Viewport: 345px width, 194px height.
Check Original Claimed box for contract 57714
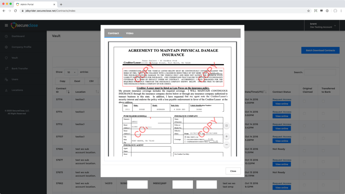pos(304,114)
